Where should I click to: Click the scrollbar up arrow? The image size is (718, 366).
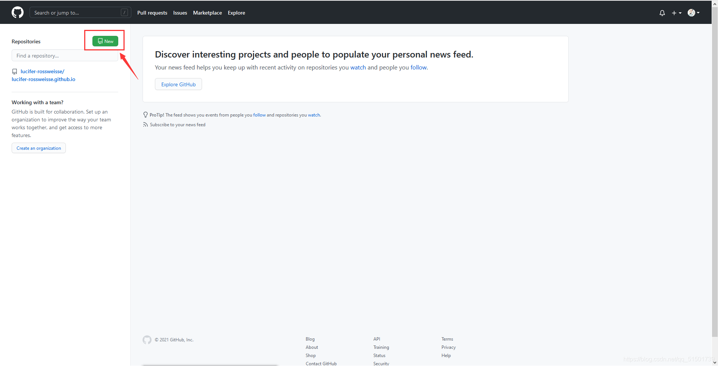click(x=715, y=3)
